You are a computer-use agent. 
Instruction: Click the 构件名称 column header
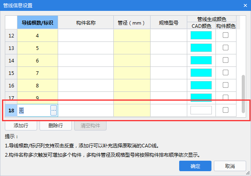[86, 23]
